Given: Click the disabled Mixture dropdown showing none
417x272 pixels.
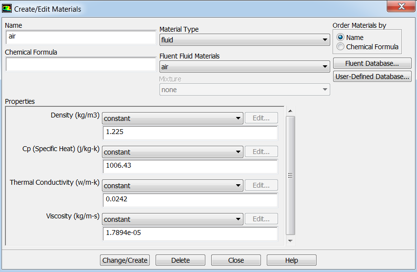Looking at the screenshot, I should pyautogui.click(x=245, y=90).
